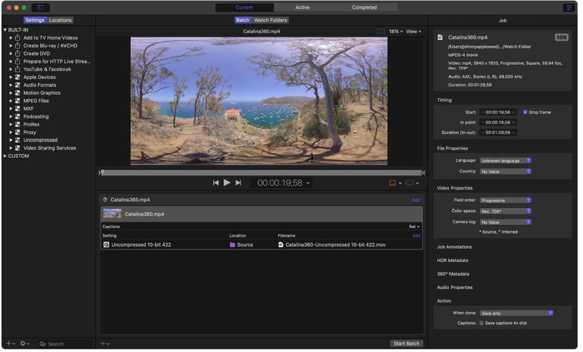Open the Locations tab in sidebar
Viewport: 583px width, 352px height.
click(60, 20)
